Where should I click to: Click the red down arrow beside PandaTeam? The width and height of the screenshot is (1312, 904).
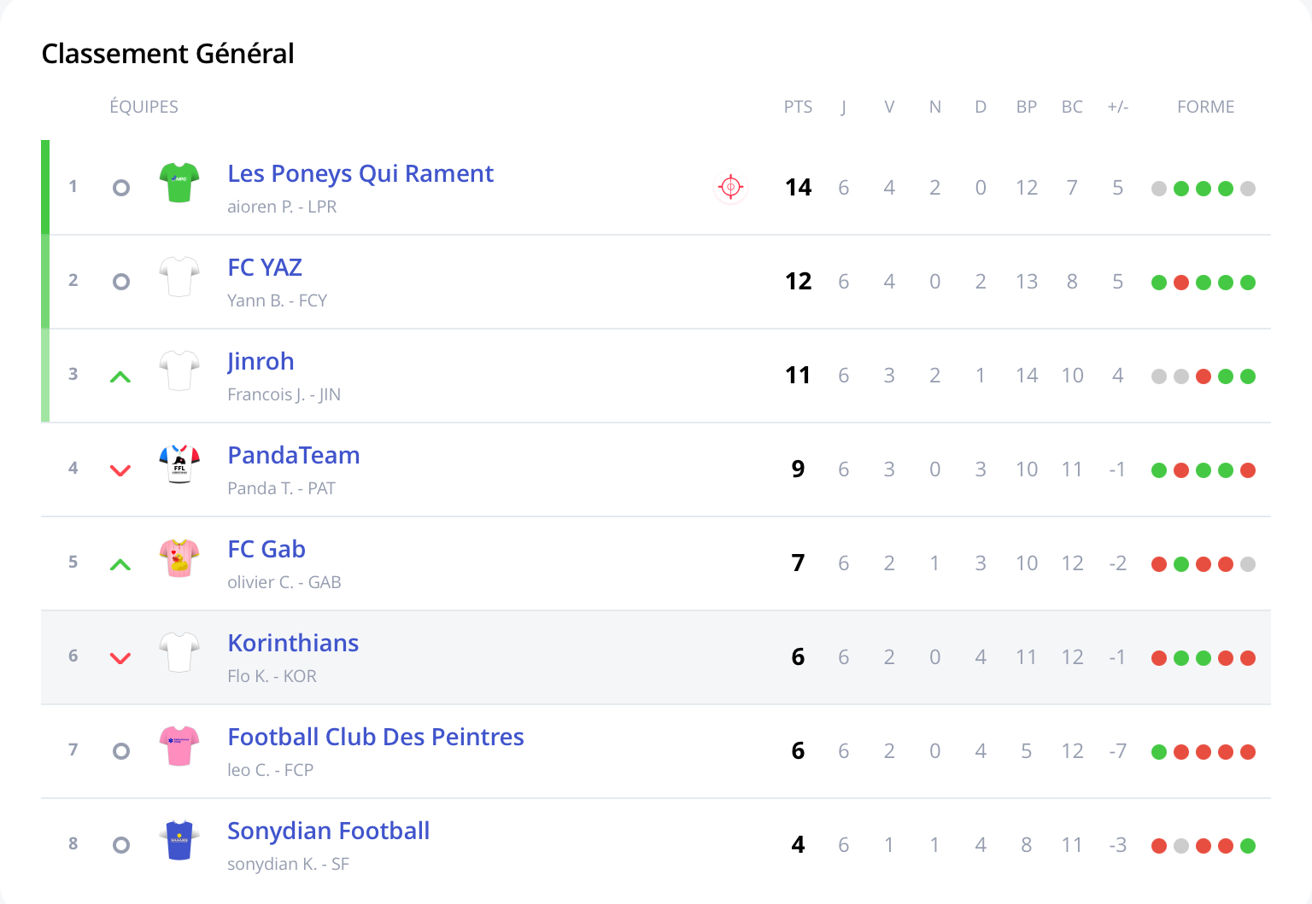[x=120, y=470]
